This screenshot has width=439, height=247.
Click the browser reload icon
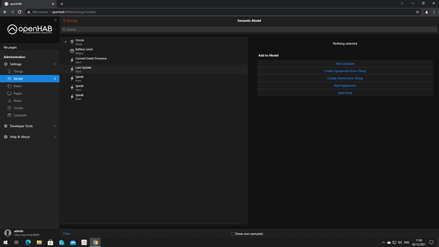(x=20, y=12)
